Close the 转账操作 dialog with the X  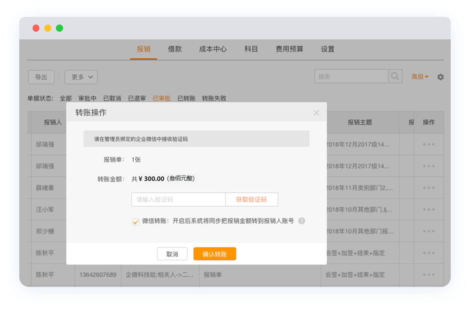316,113
